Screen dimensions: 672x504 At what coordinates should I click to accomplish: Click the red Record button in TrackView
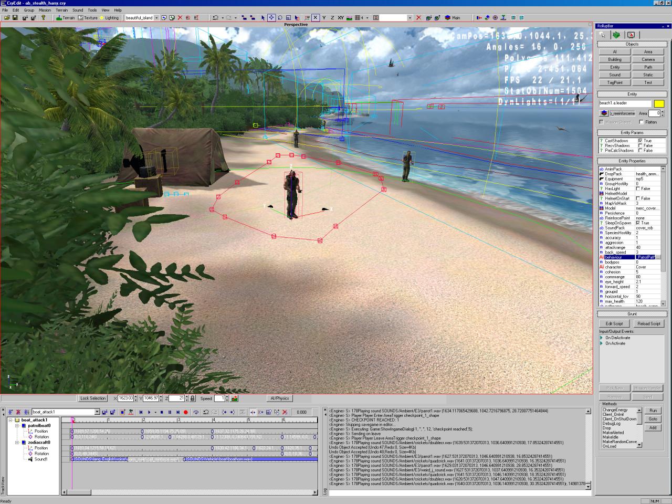[186, 412]
